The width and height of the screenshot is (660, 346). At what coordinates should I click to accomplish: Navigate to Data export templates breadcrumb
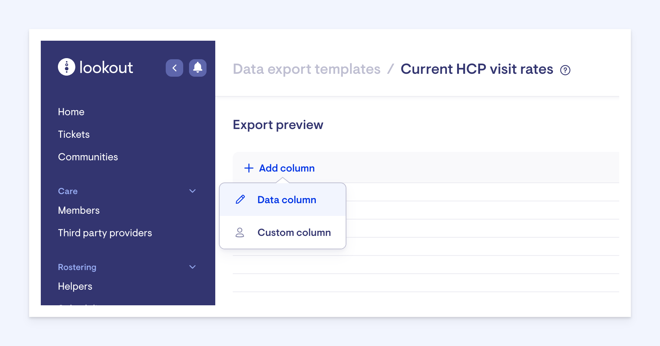(307, 69)
